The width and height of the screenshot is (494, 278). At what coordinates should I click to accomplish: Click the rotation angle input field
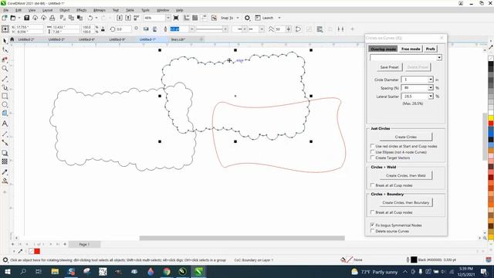[123, 29]
